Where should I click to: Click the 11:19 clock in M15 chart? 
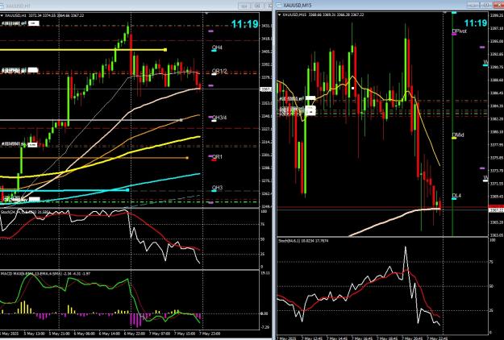476,23
